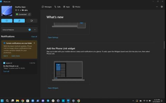Open Slack from taskbar
166x103 pixels.
pos(53,101)
